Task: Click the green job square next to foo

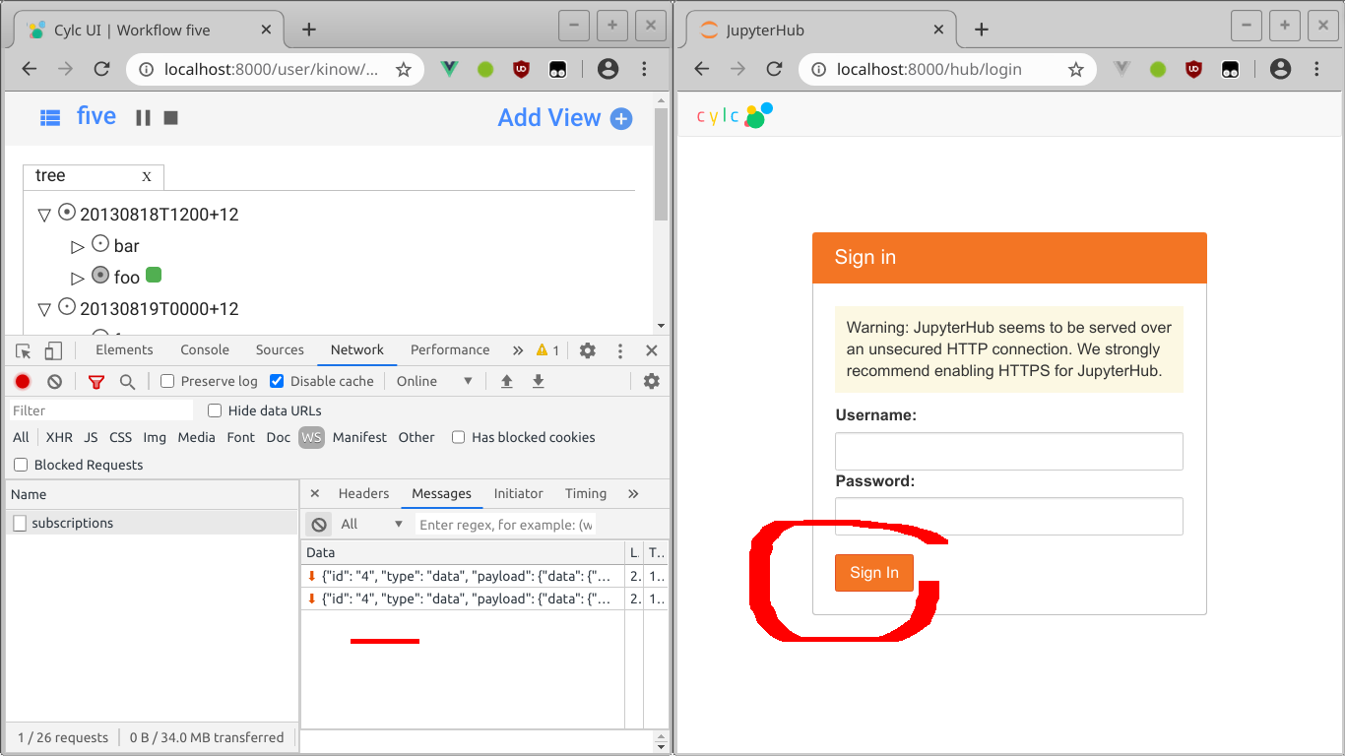Action: [153, 275]
